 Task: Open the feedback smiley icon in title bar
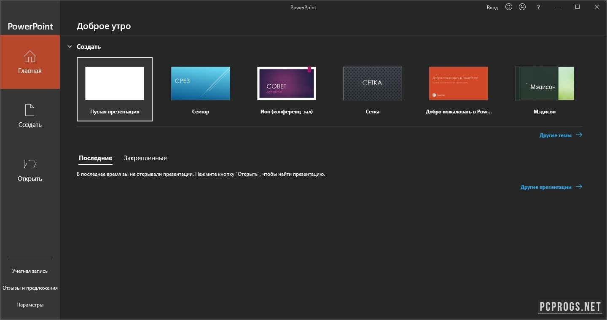509,7
